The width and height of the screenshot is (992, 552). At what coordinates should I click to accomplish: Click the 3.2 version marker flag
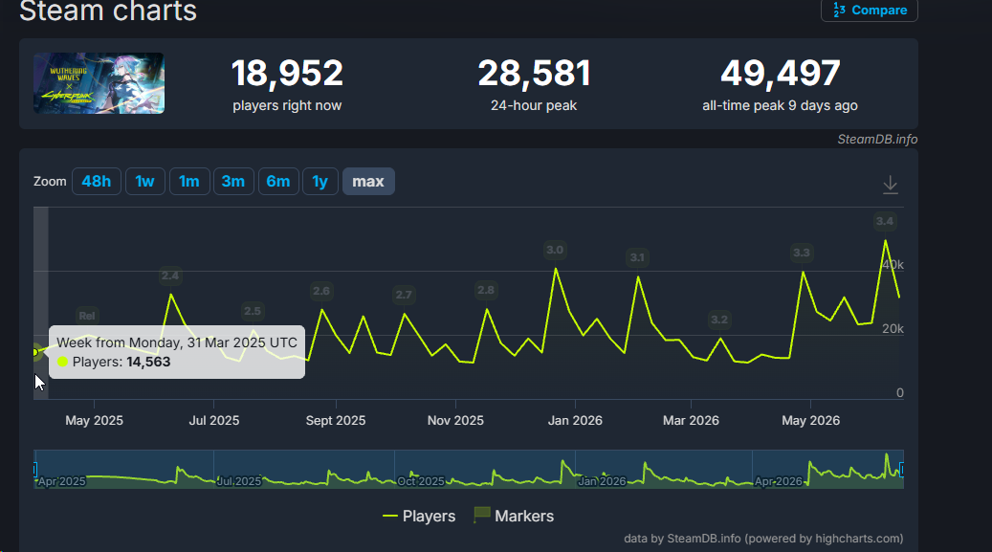tap(719, 320)
